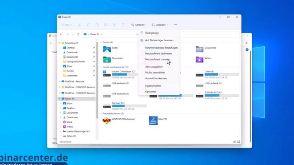This screenshot has height=165, width=294.
Task: Select the Backups (M:) drive icon
Action: [107, 106]
